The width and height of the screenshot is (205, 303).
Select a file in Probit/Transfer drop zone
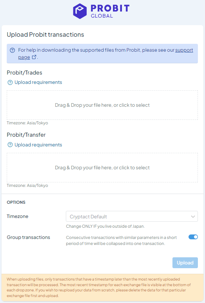pos(102,167)
